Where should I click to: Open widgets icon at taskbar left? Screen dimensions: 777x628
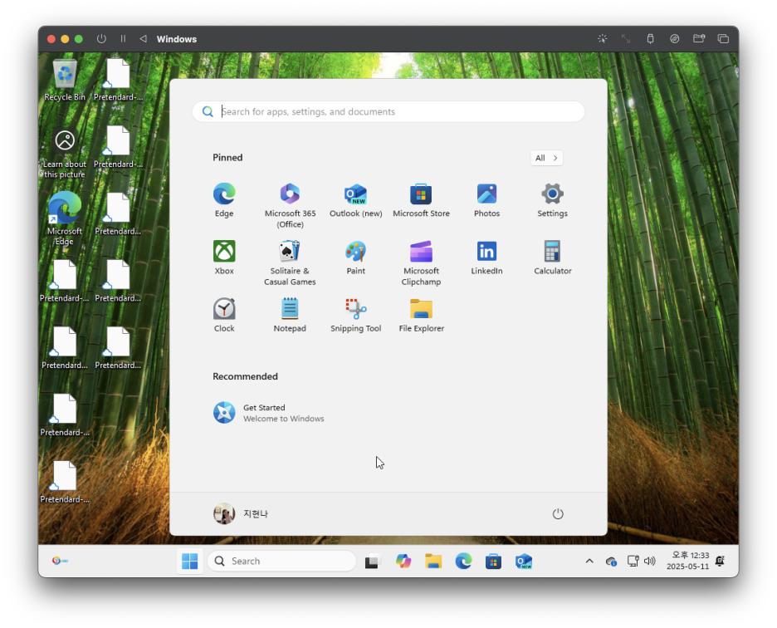[x=60, y=561]
